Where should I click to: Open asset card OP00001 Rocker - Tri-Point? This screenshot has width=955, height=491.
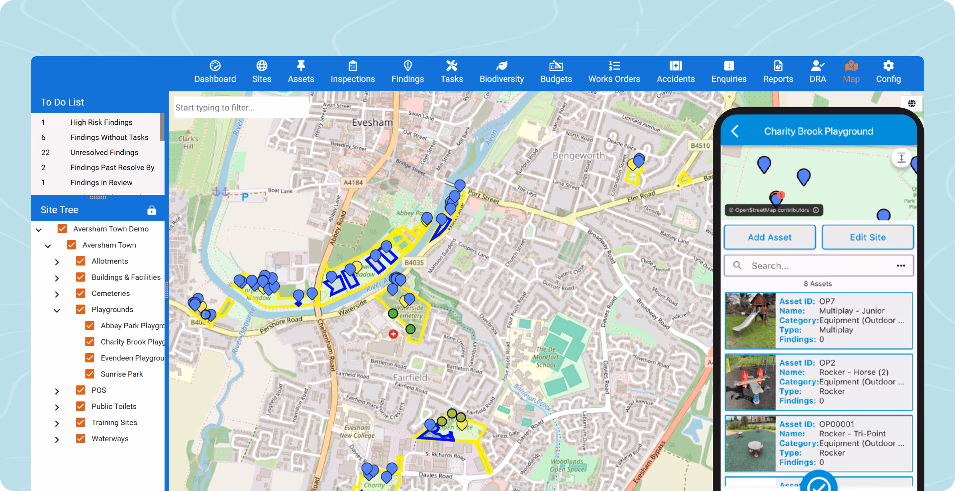click(818, 443)
